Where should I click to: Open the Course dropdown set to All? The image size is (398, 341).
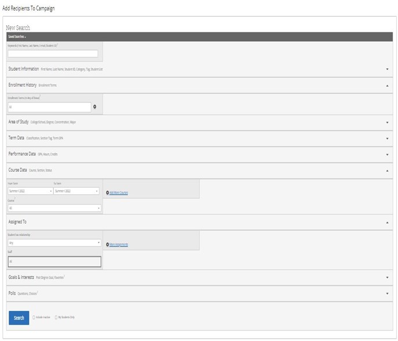tap(54, 208)
